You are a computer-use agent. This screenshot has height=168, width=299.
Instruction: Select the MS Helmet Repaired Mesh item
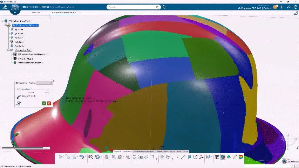pos(33,55)
